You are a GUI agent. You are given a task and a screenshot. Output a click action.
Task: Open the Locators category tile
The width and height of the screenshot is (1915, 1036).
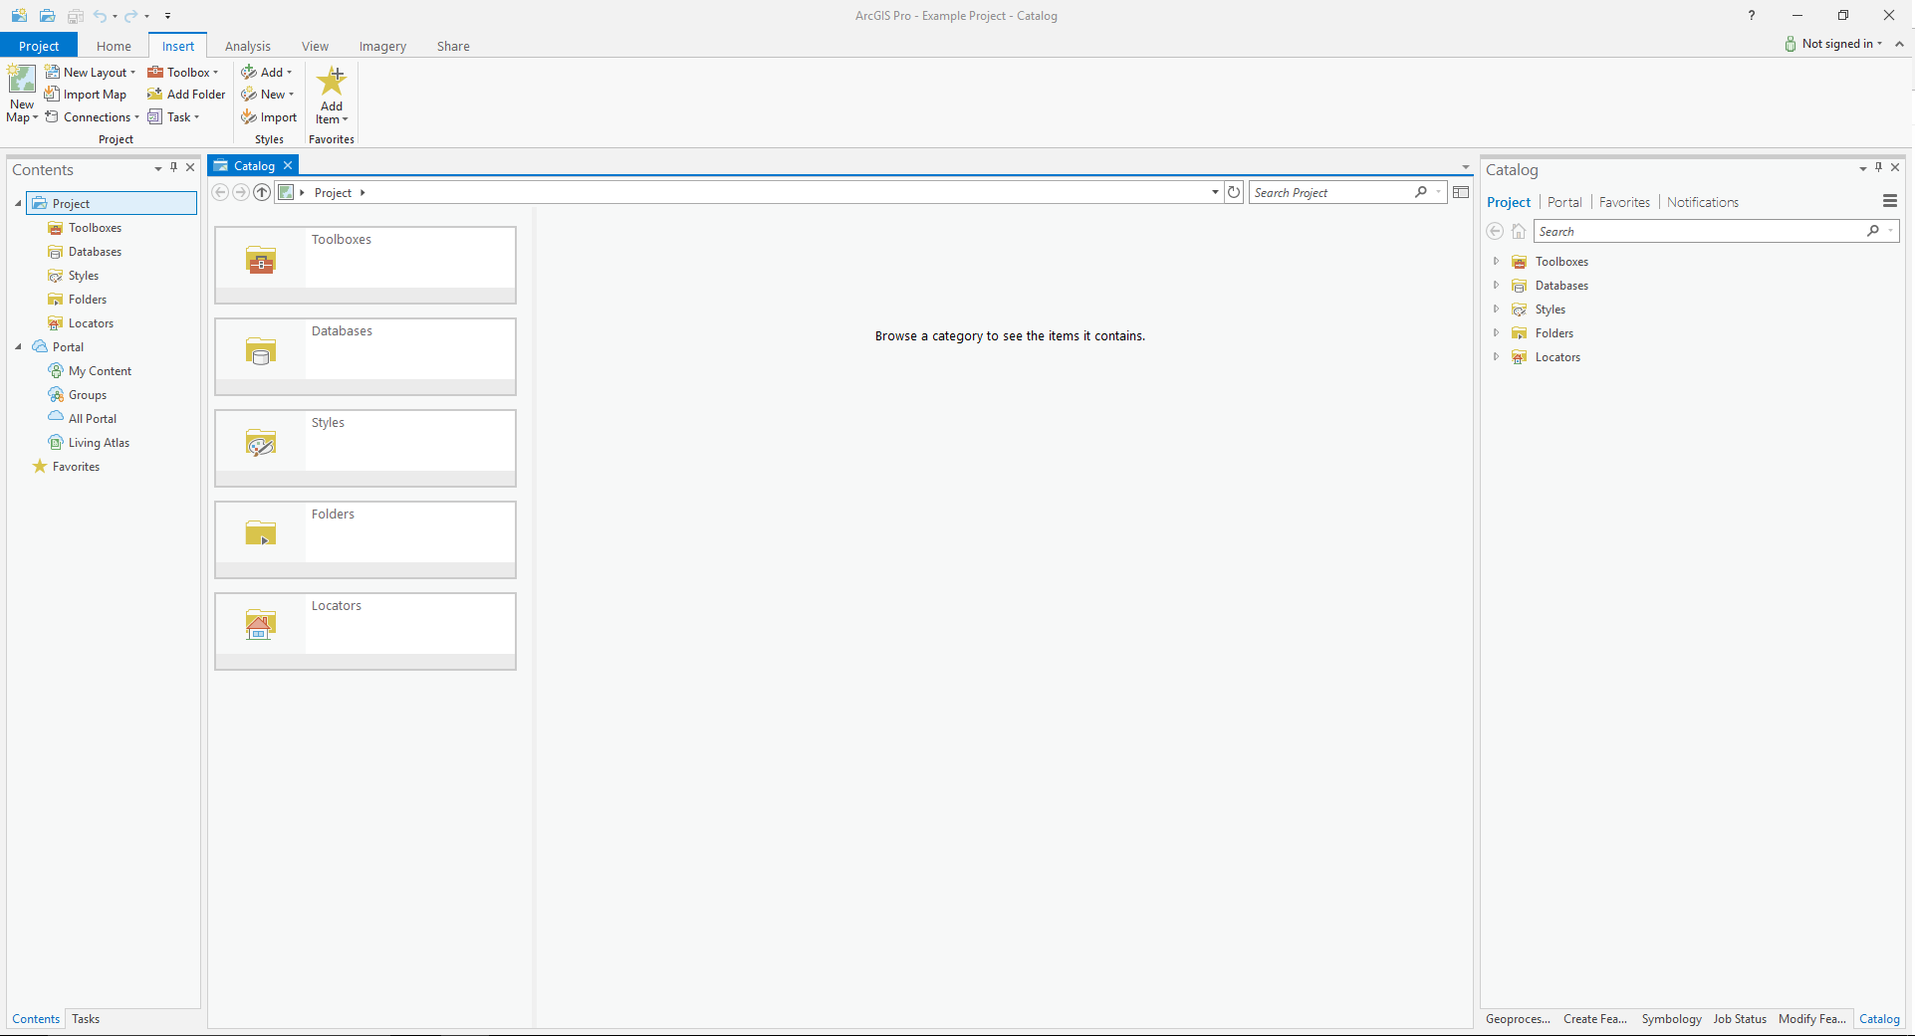(365, 631)
